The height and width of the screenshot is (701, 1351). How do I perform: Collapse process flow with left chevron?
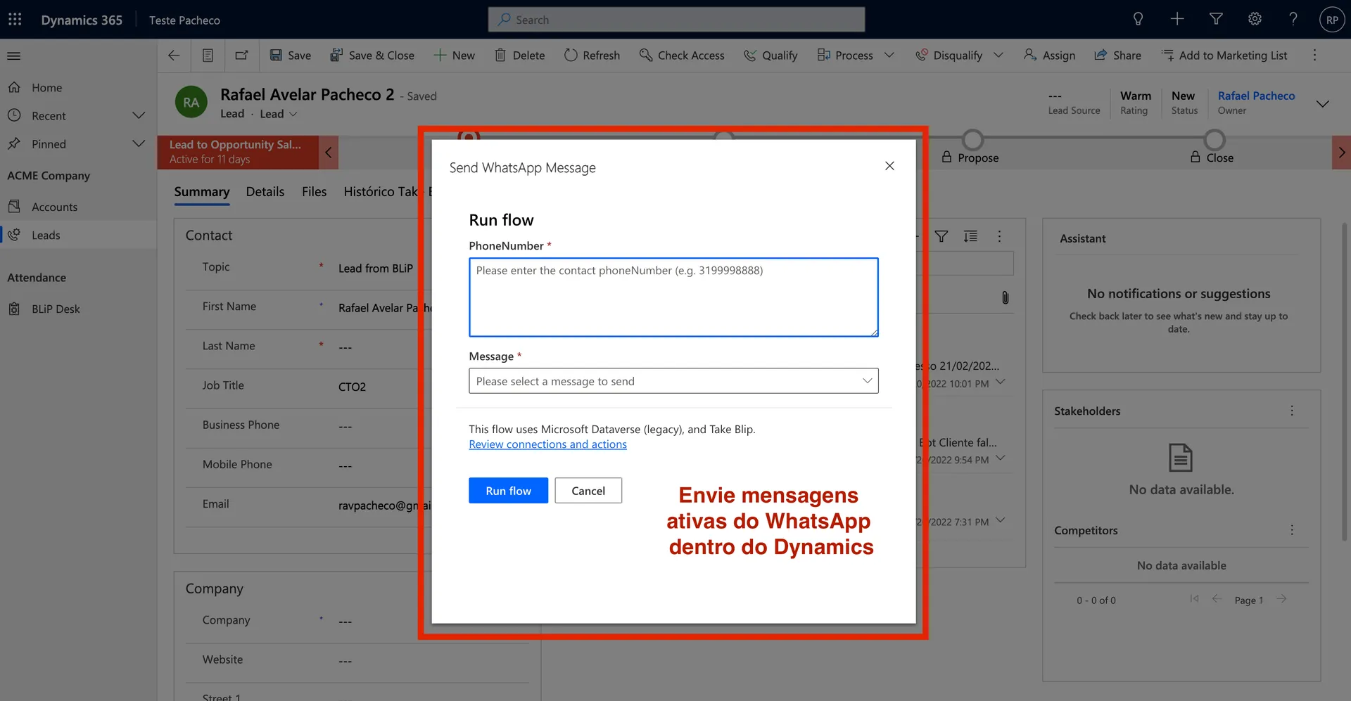[328, 153]
